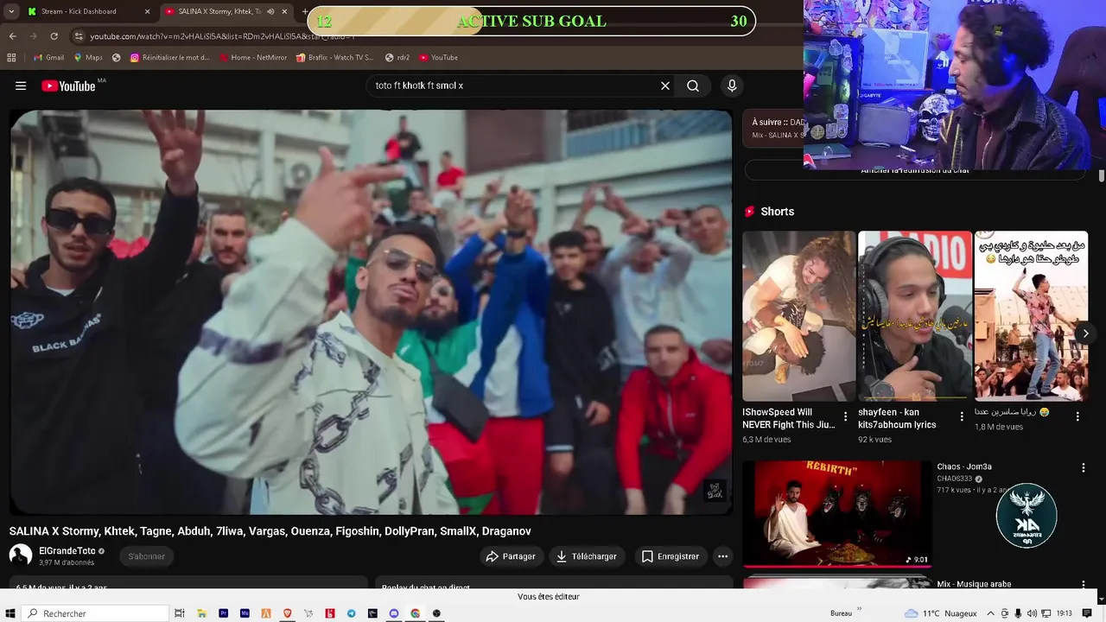Subscribe with the S'abonner button
The image size is (1106, 622).
[147, 556]
